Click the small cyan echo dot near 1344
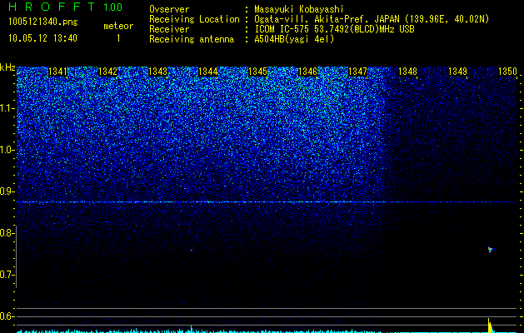 pos(192,250)
